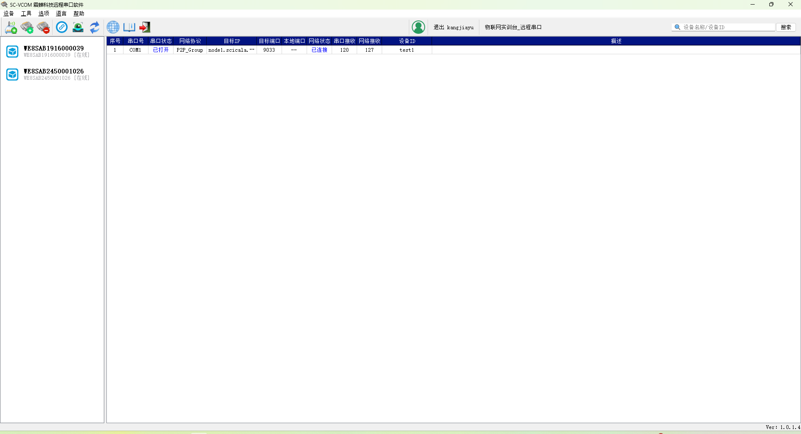This screenshot has height=434, width=801.
Task: Open the 设备 menu
Action: [x=9, y=14]
